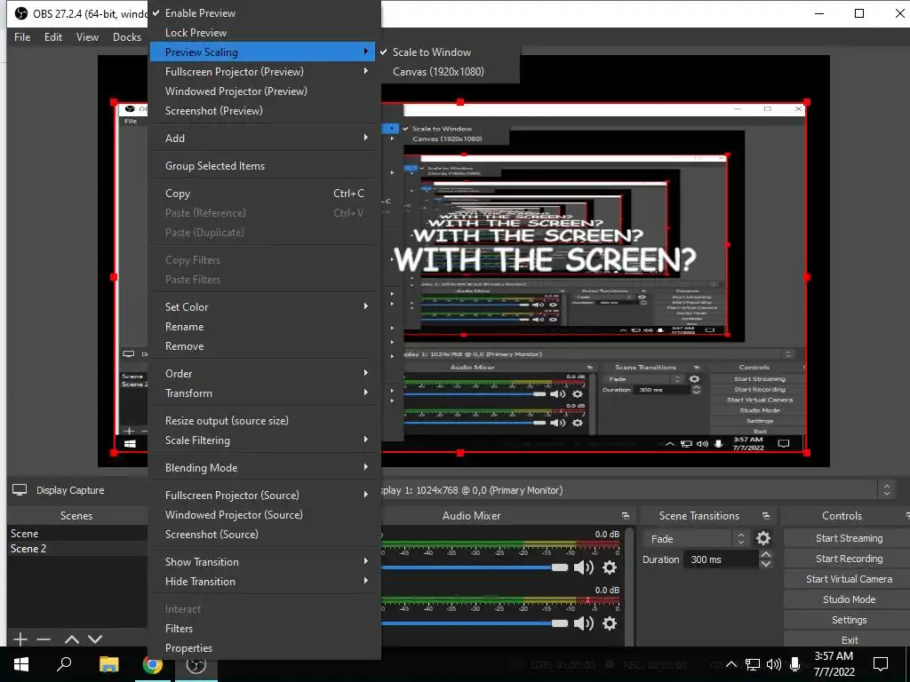Mute the first audio mixer track

tap(583, 567)
